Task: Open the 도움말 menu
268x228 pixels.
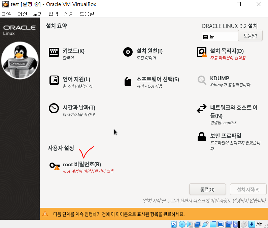Action: point(87,14)
